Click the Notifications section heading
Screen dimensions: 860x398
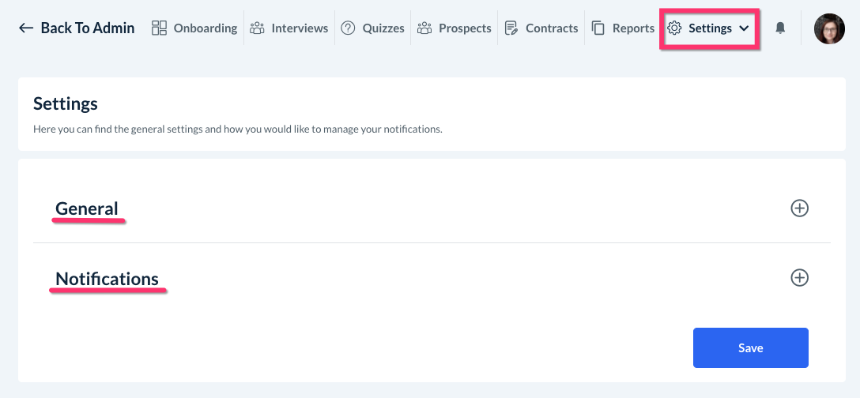[107, 279]
